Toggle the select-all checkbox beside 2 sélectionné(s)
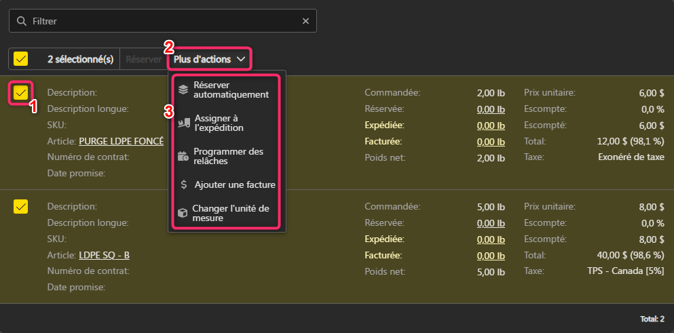Viewport: 674px width, 333px height. 20,59
